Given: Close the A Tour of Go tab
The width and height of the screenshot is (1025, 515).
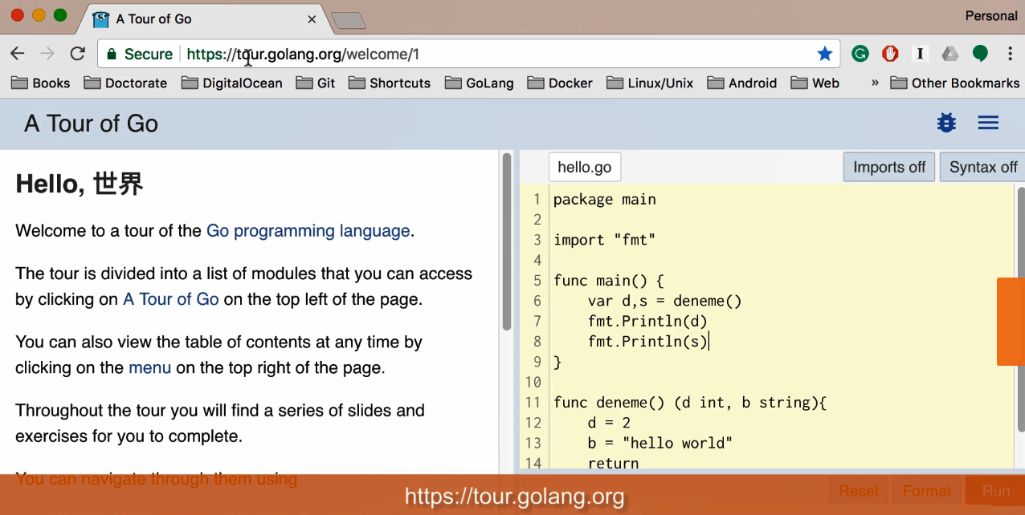Looking at the screenshot, I should tap(312, 19).
